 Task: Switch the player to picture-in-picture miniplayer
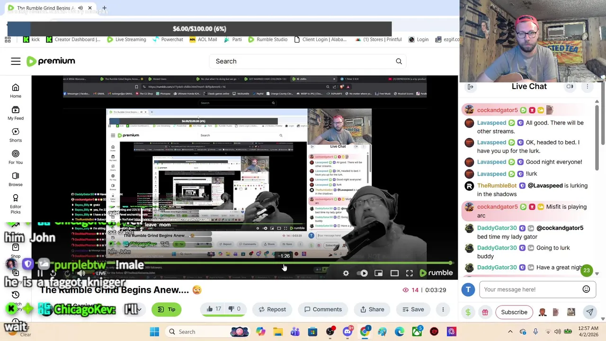coord(378,273)
